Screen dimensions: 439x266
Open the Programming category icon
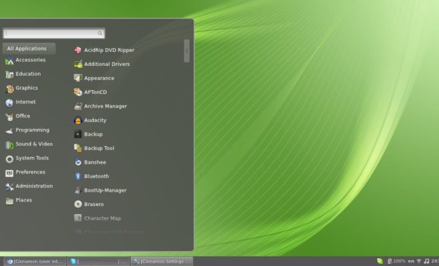coord(9,131)
